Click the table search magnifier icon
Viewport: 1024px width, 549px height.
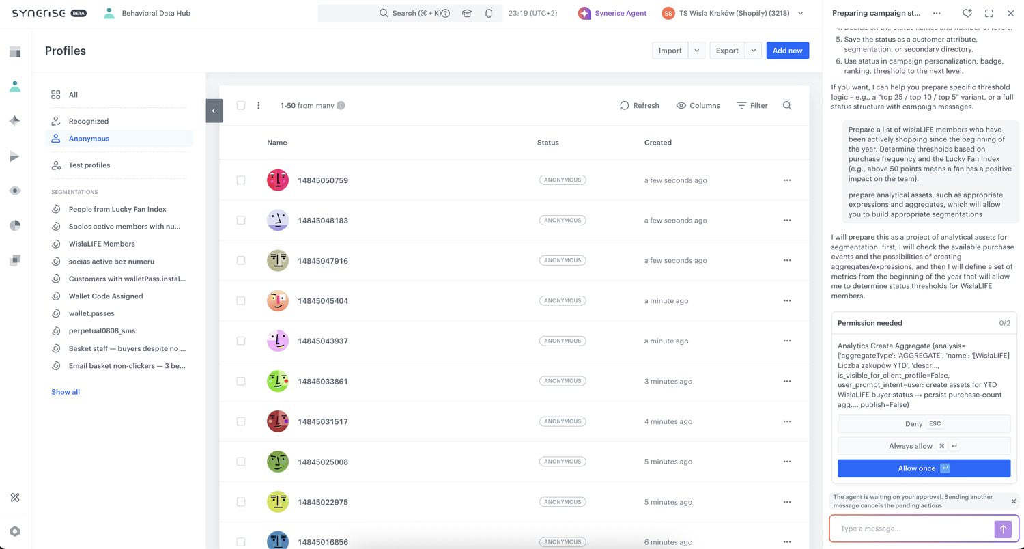(x=787, y=105)
